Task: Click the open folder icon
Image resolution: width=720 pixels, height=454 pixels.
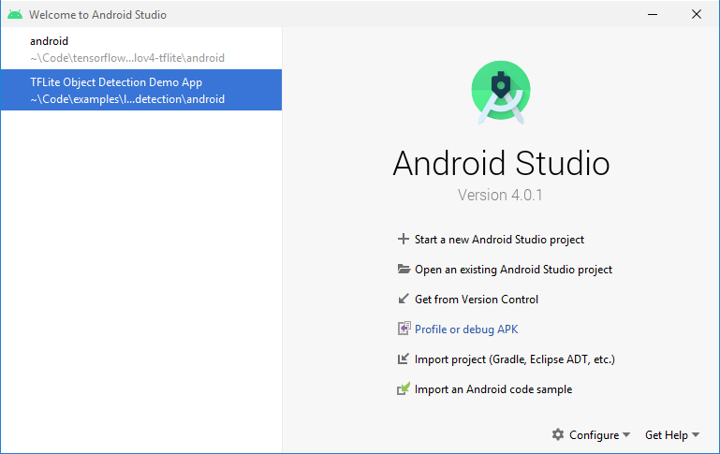Action: click(404, 269)
